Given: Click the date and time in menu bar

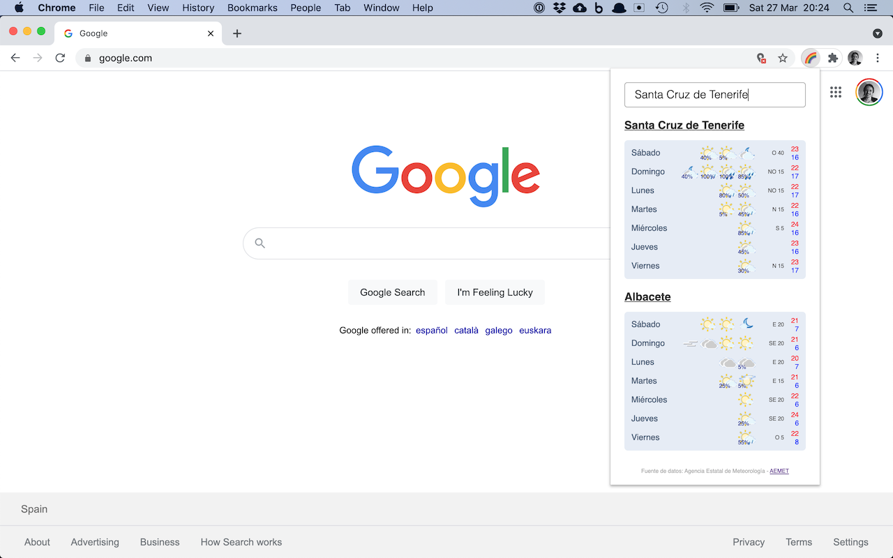Looking at the screenshot, I should [788, 8].
